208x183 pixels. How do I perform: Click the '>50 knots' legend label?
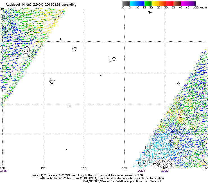200,8
